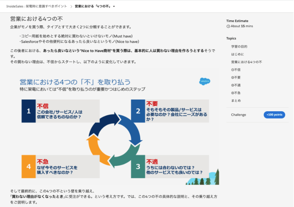The height and width of the screenshot is (207, 294).
Task: Open the 営業における「4つの不」 unit dropdown
Action: click(93, 6)
